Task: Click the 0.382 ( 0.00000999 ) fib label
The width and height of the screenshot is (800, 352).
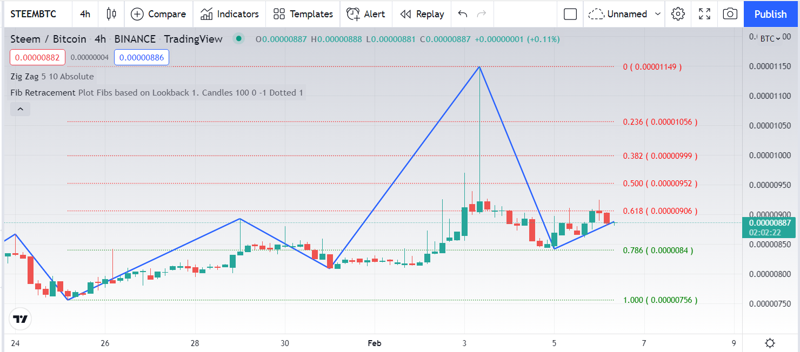Action: click(x=660, y=155)
